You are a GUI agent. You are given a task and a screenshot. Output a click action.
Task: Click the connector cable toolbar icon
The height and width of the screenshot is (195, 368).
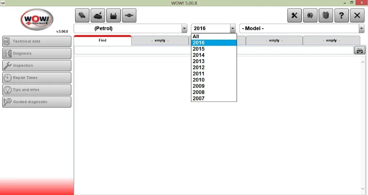click(x=129, y=15)
